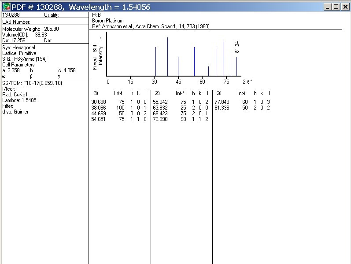Close the PDF # 130288 window
This screenshot has width=351, height=264.
(x=345, y=7)
